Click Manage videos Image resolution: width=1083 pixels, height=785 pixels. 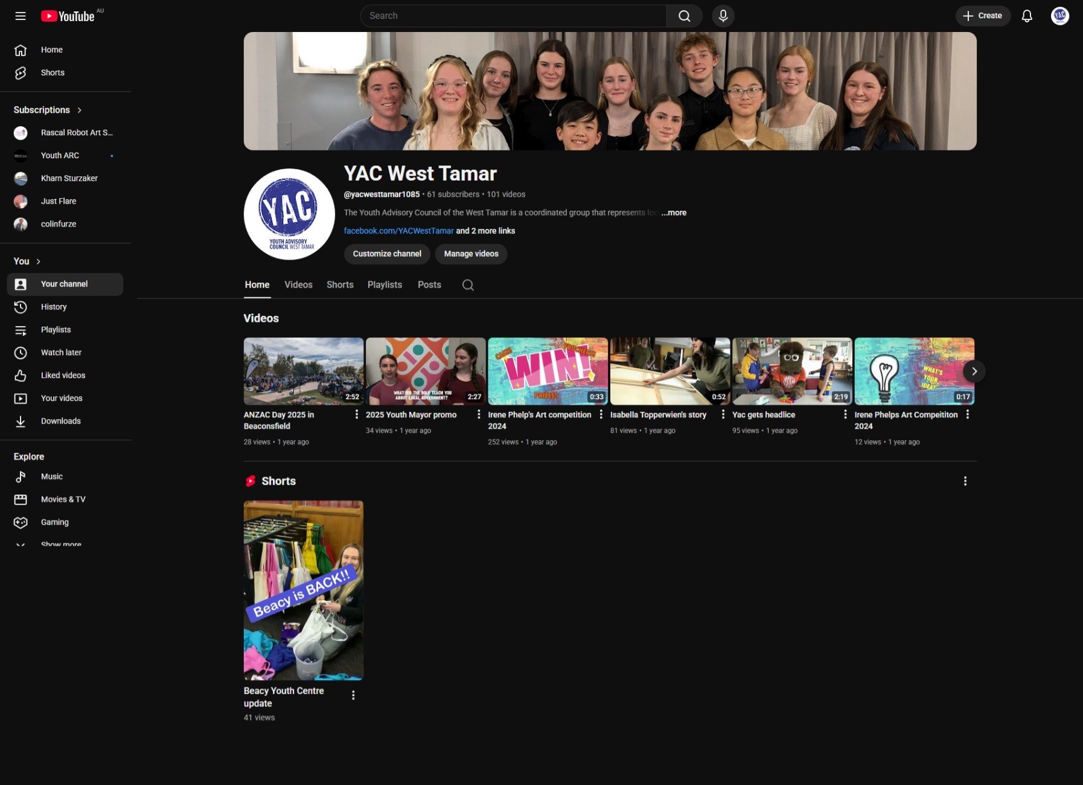point(471,254)
